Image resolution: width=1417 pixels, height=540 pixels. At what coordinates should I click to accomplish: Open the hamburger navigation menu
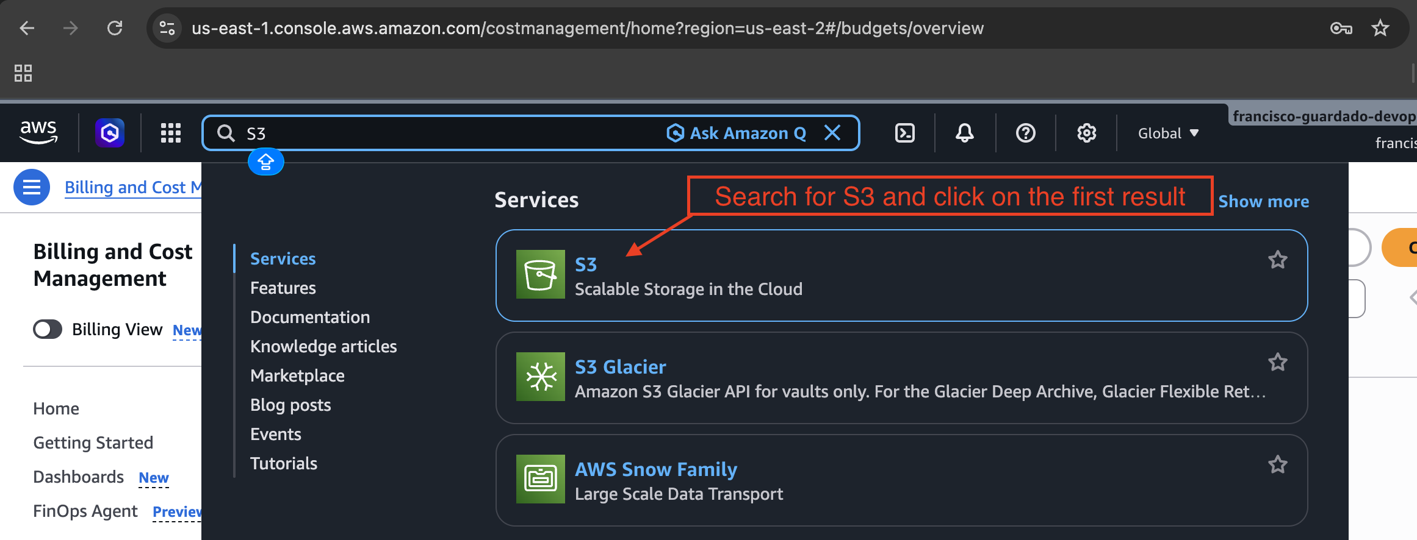[32, 187]
